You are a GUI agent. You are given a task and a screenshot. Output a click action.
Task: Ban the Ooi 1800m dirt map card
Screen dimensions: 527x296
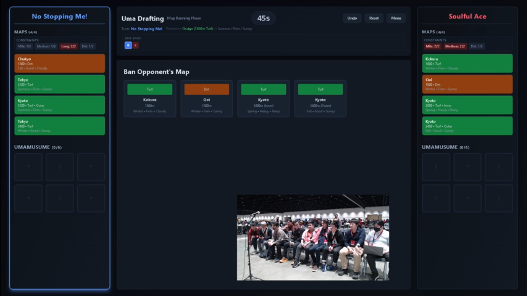207,99
